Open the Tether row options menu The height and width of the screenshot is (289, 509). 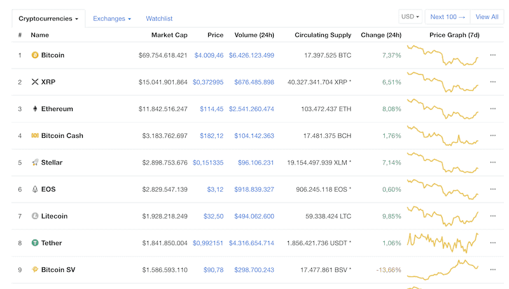pos(492,243)
